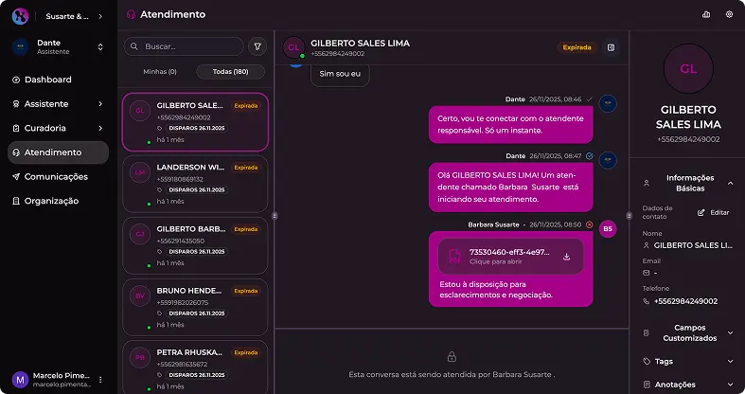Click the app logo icon

(x=20, y=16)
